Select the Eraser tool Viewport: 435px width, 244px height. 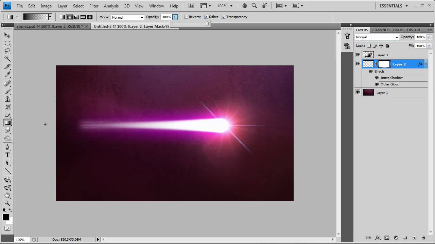[x=7, y=115]
